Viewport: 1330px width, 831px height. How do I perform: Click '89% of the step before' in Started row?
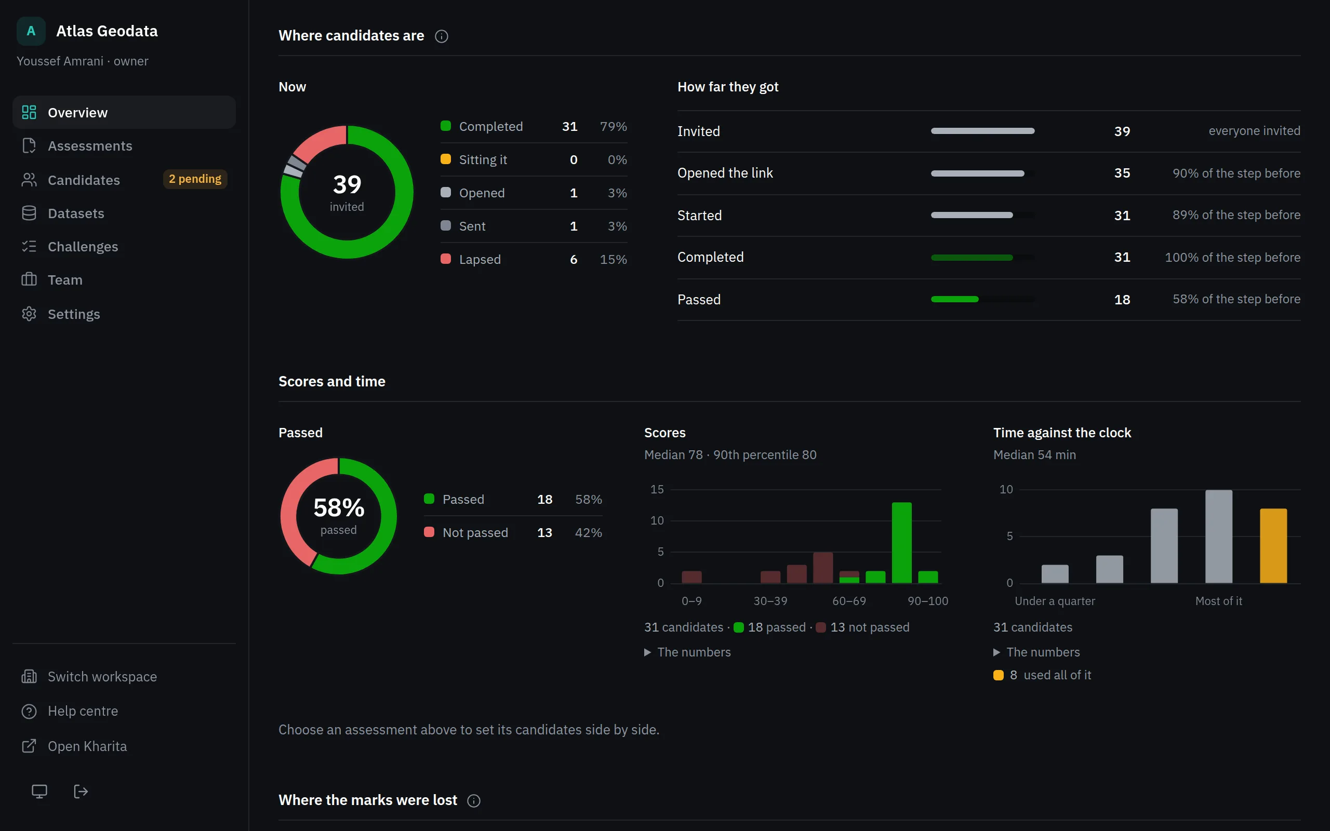(1236, 215)
